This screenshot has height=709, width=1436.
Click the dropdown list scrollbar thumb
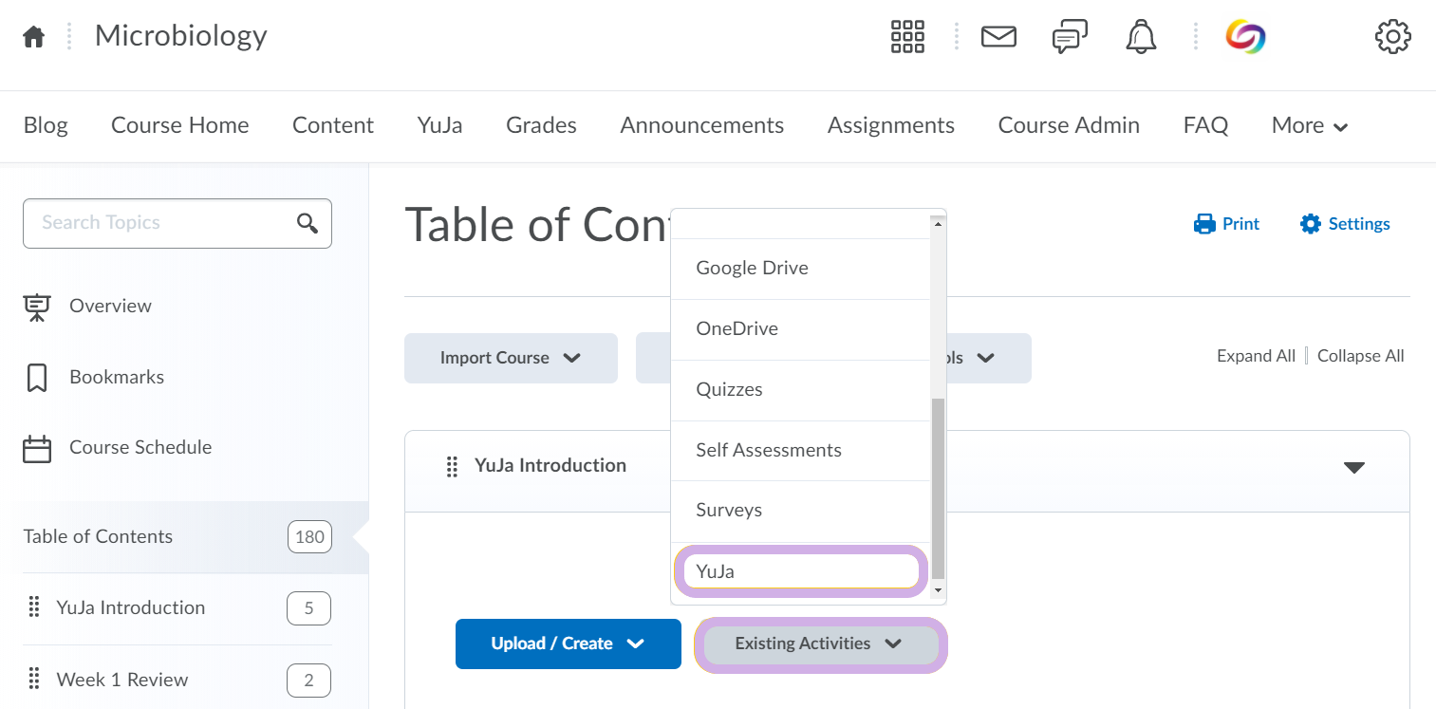click(938, 489)
